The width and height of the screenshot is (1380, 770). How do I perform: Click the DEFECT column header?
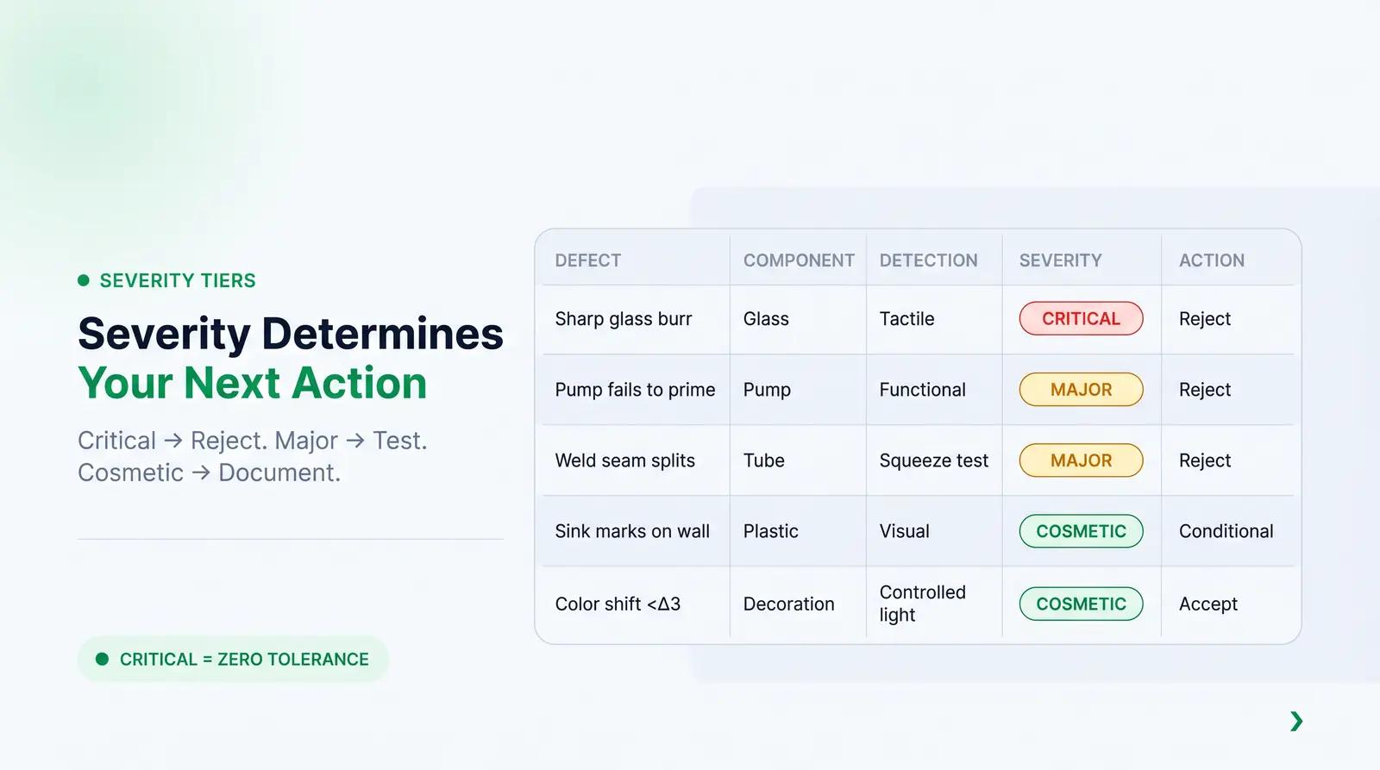[587, 260]
